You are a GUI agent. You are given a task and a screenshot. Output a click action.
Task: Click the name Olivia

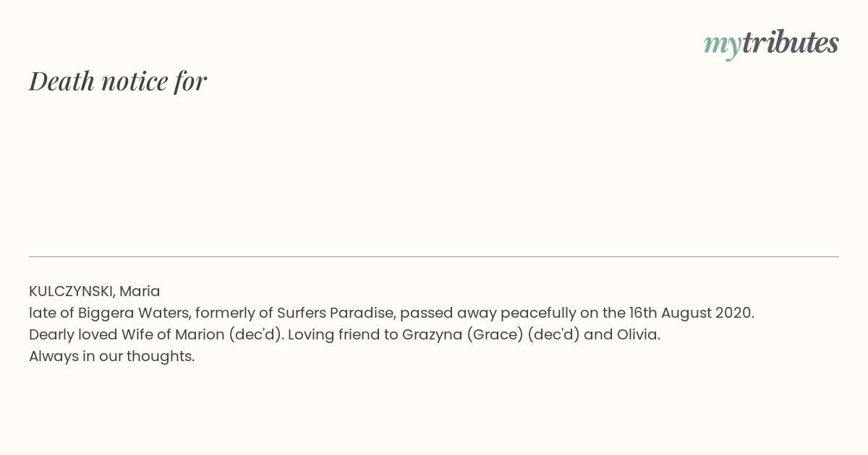(x=637, y=335)
